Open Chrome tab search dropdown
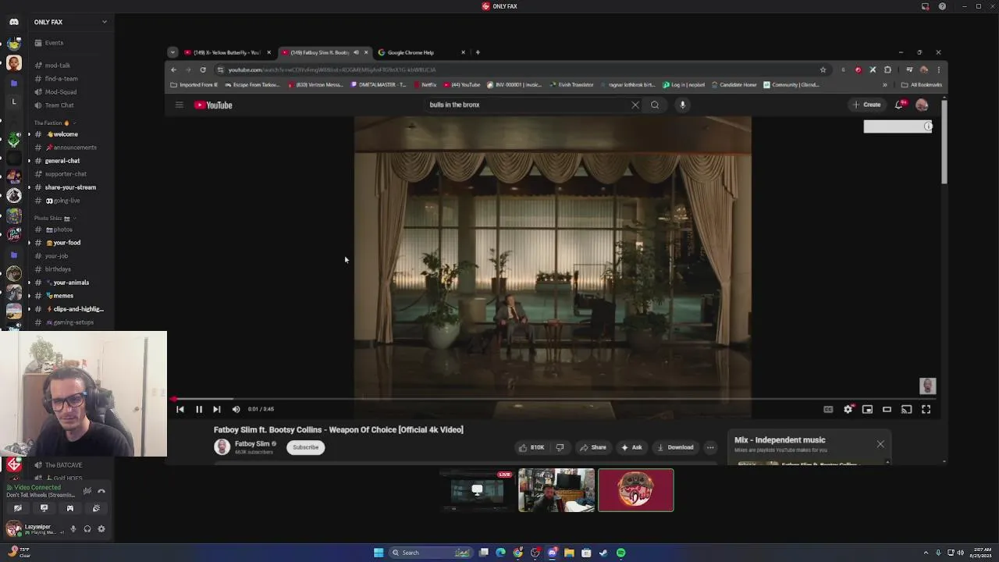 [x=172, y=52]
